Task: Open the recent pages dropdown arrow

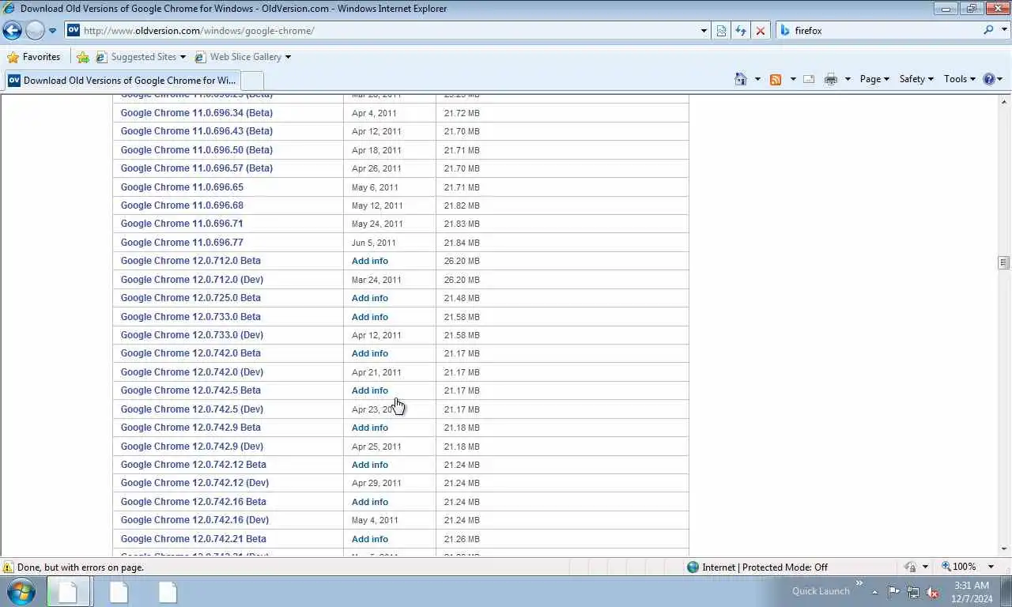Action: click(x=52, y=31)
